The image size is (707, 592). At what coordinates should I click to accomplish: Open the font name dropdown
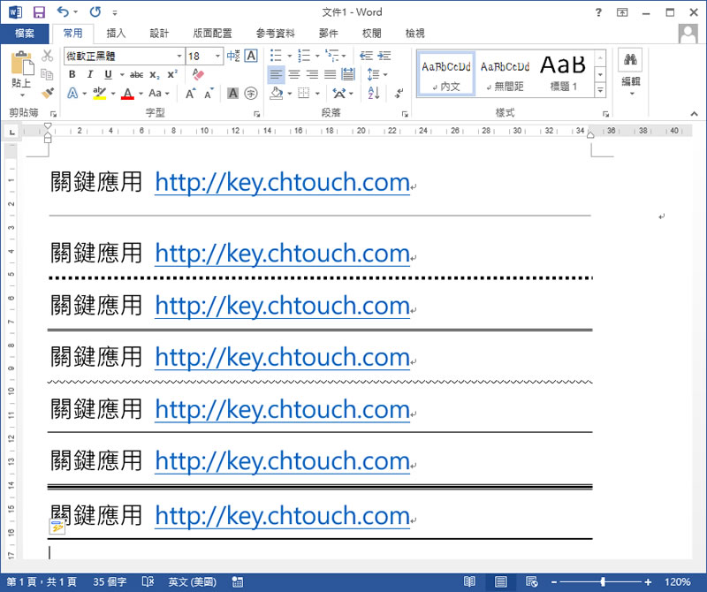[x=179, y=57]
